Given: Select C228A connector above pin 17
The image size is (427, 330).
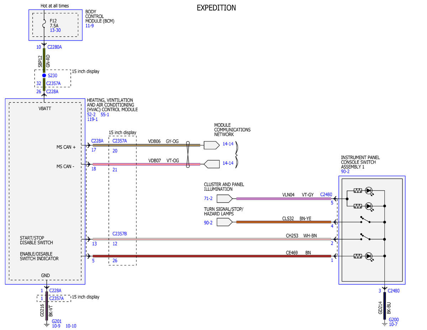Looking at the screenshot, I should 97,141.
